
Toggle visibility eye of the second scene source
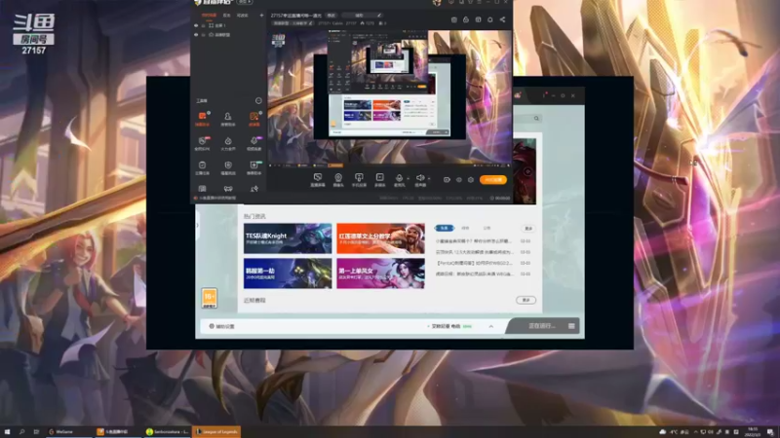pyautogui.click(x=196, y=35)
